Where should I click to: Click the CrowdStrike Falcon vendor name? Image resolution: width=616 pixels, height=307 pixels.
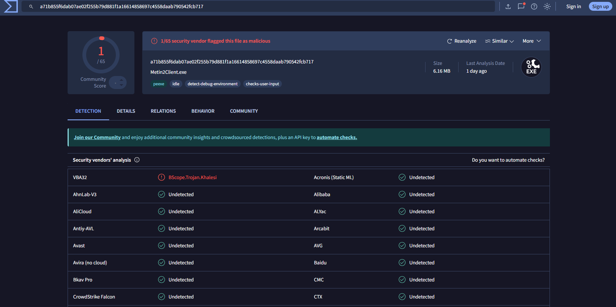click(94, 297)
